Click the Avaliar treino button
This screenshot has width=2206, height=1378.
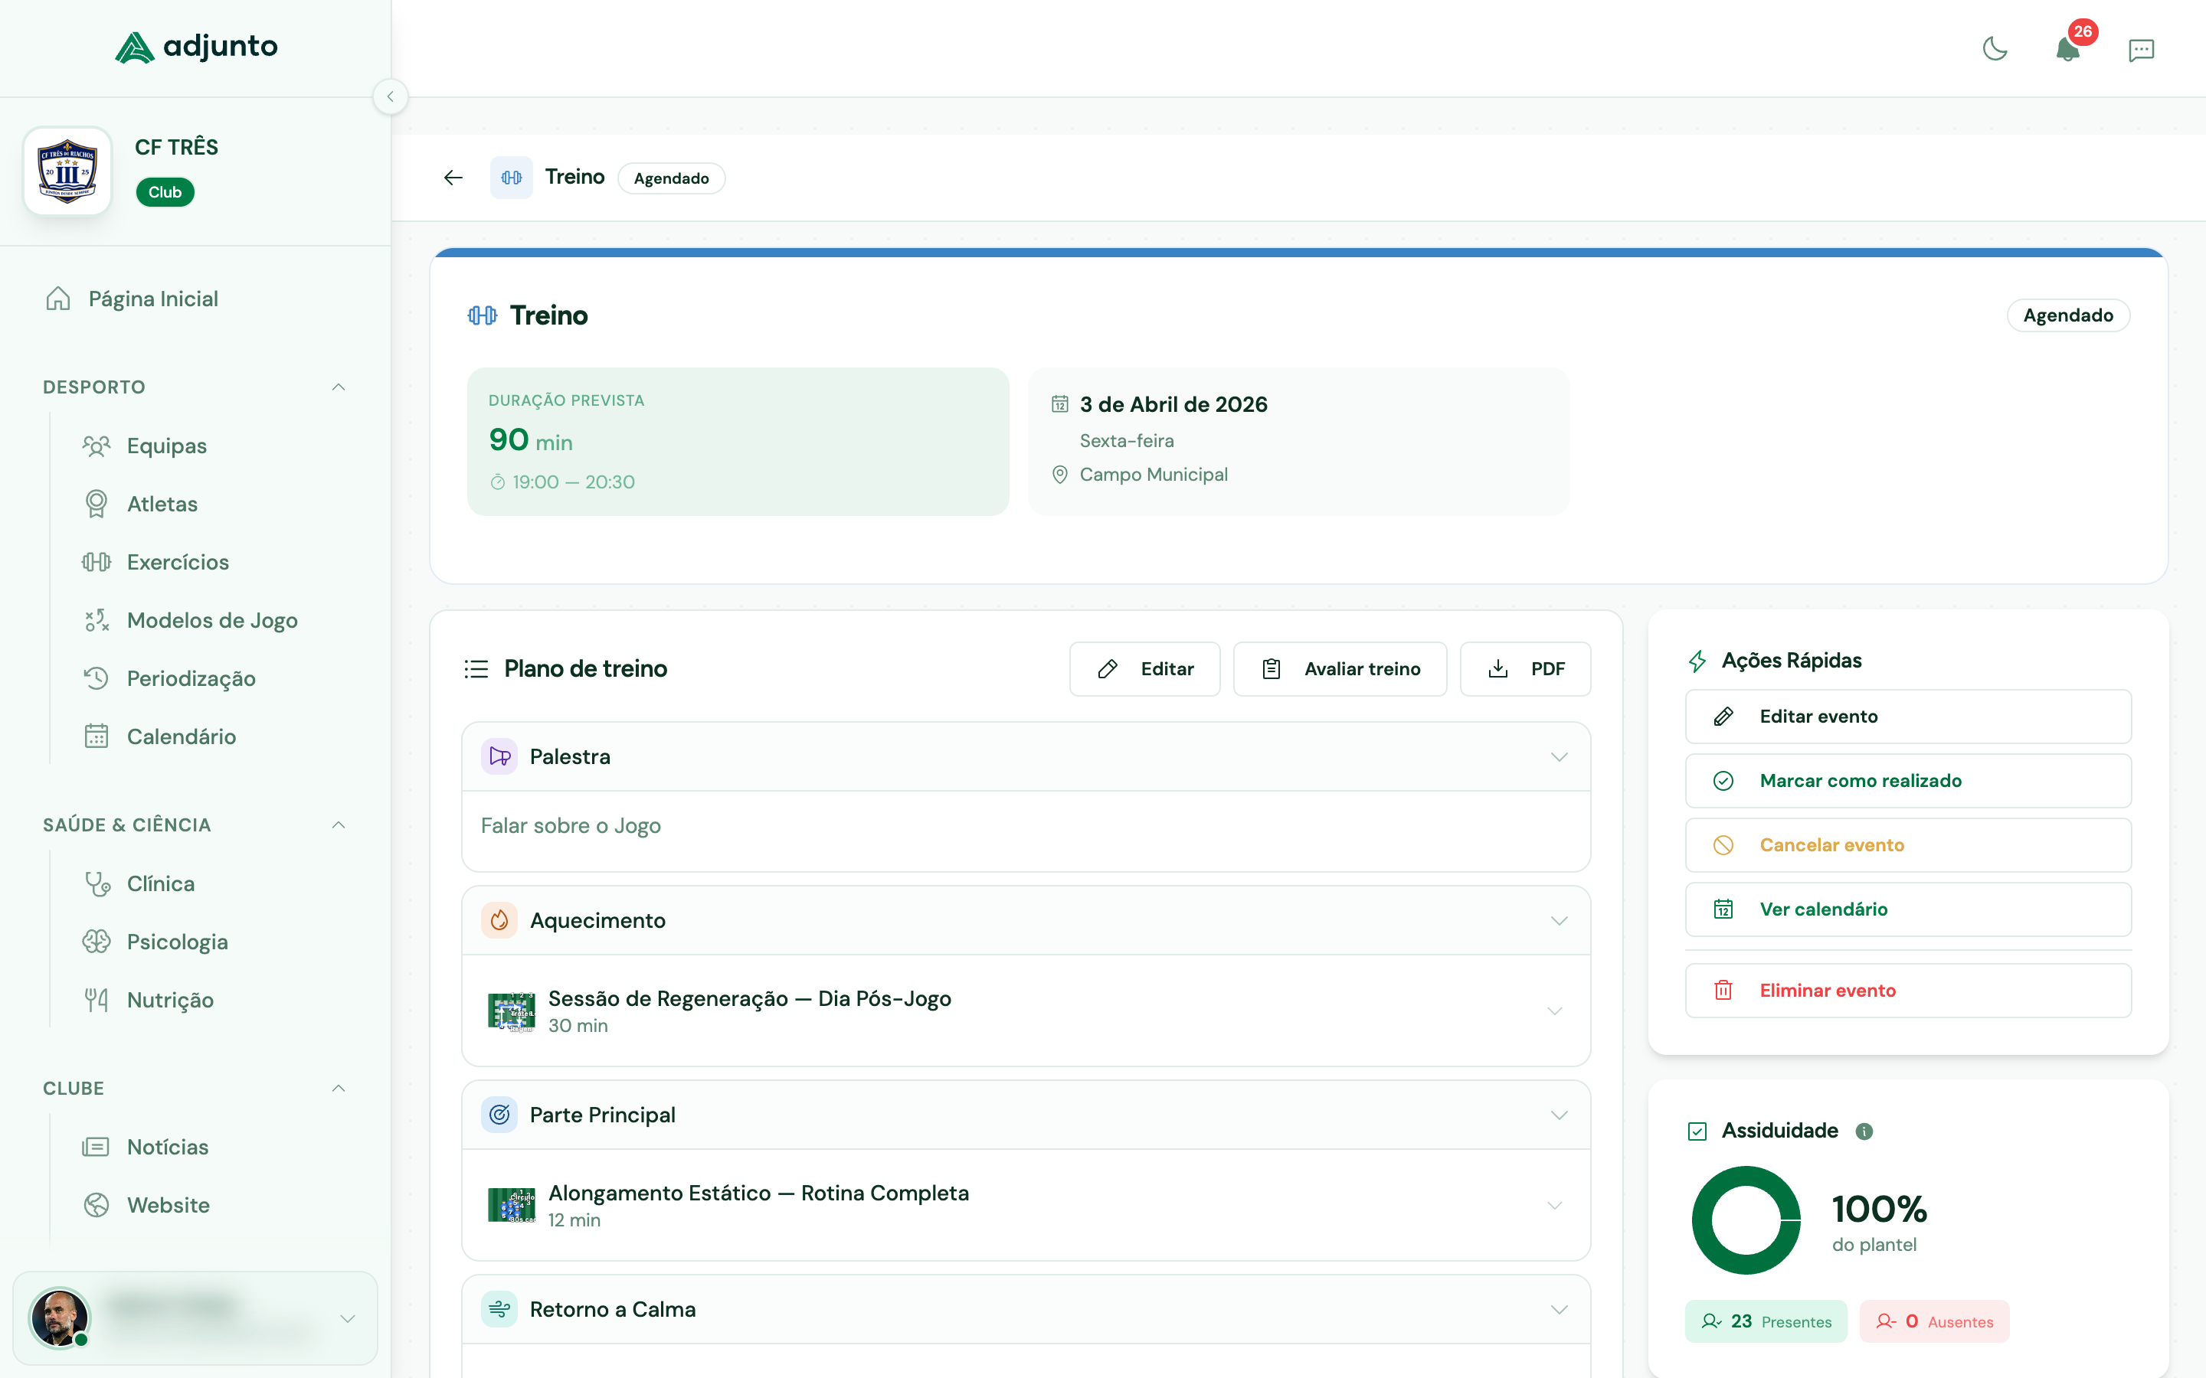(x=1339, y=669)
